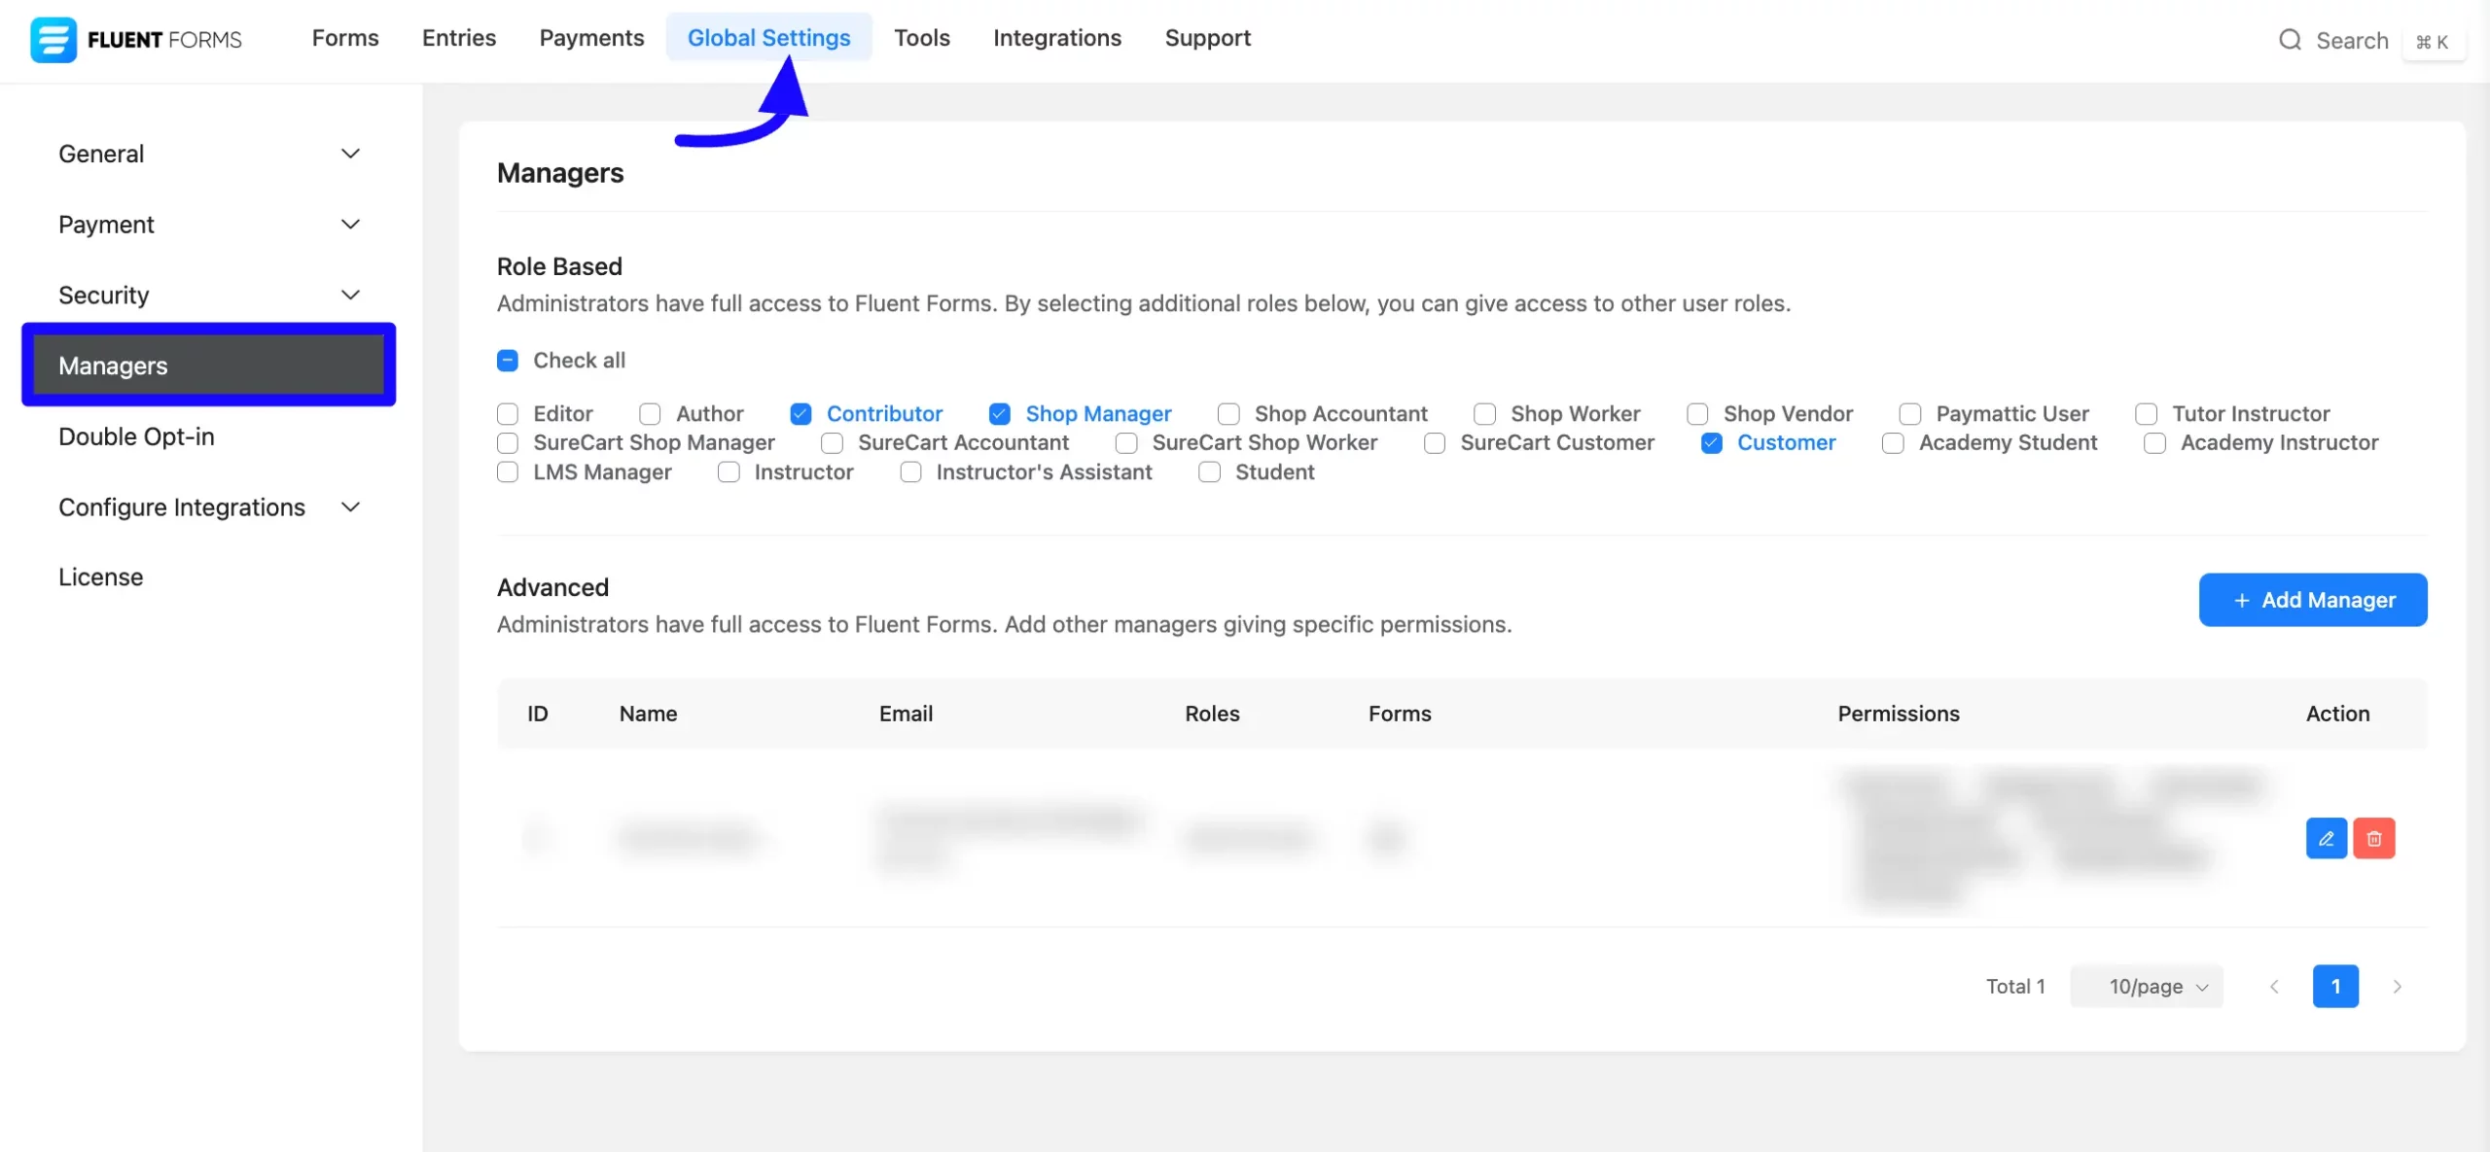Expand the Configure Integrations section

click(208, 506)
